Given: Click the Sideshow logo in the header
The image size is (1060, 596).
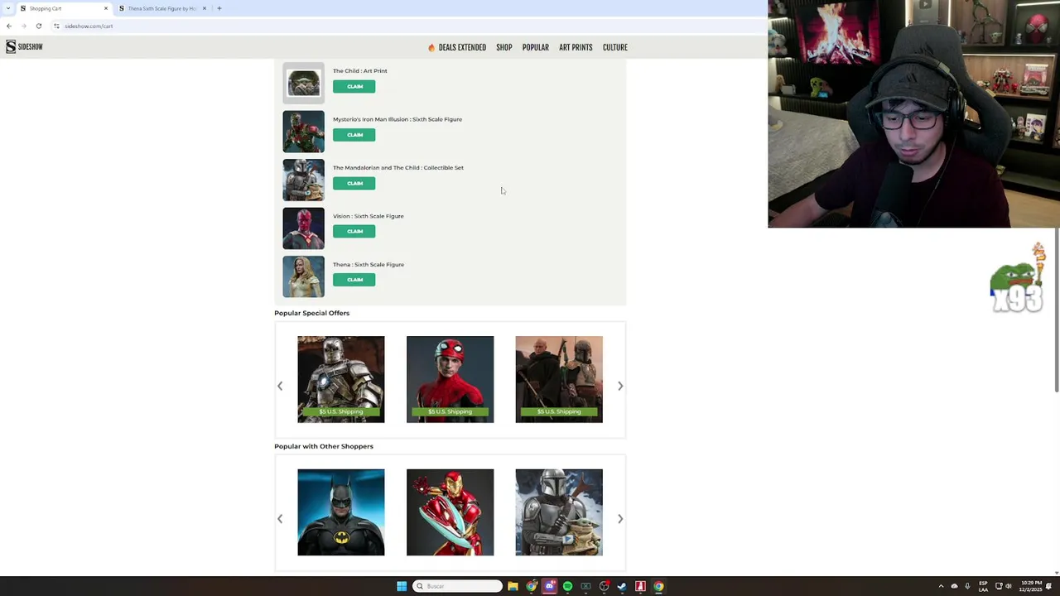Looking at the screenshot, I should (x=24, y=47).
